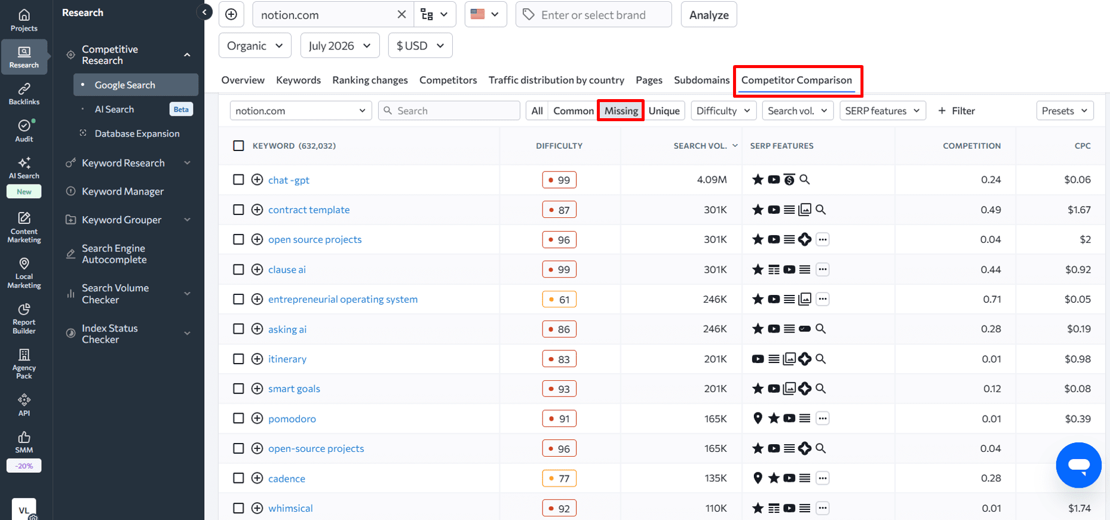Clear the notion.com domain field
1110x520 pixels.
click(401, 14)
